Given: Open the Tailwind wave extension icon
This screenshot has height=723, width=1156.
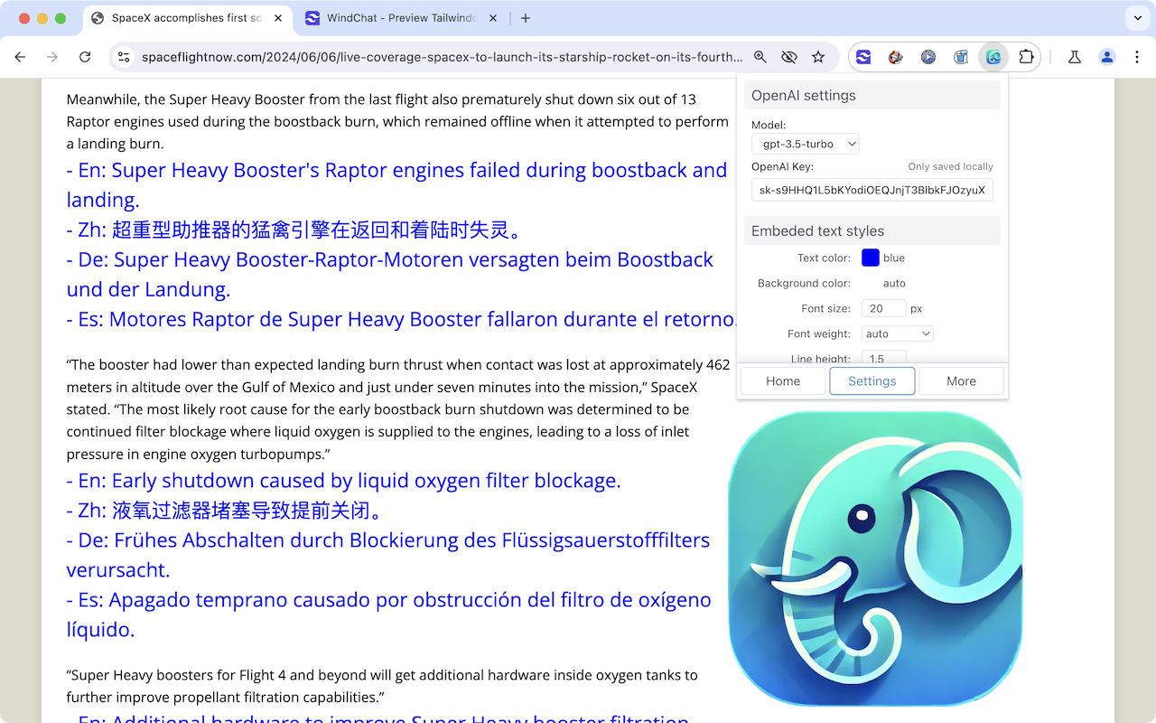Looking at the screenshot, I should click(863, 57).
